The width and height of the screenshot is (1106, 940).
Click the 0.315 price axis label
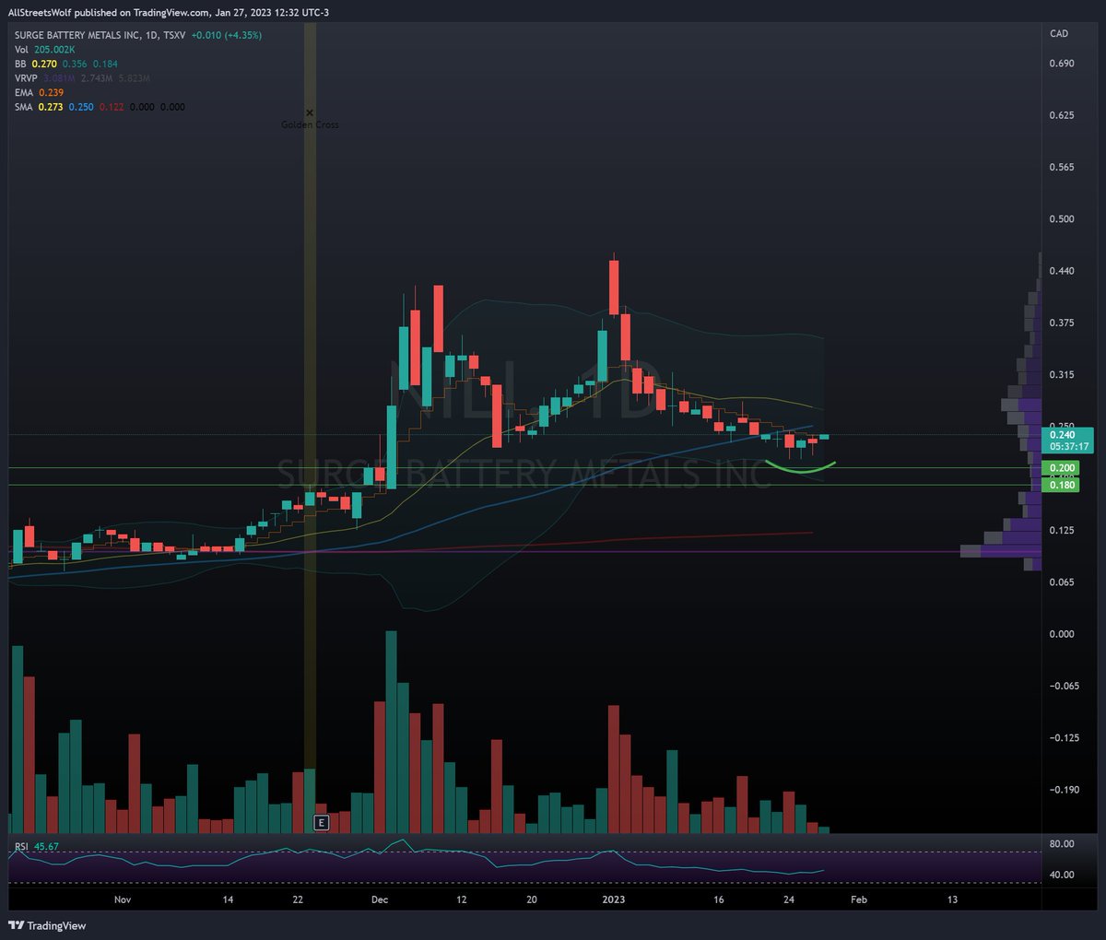1062,375
